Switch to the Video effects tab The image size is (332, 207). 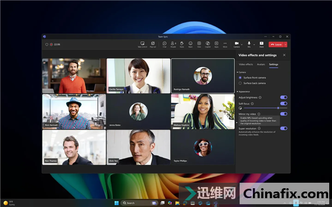click(246, 65)
